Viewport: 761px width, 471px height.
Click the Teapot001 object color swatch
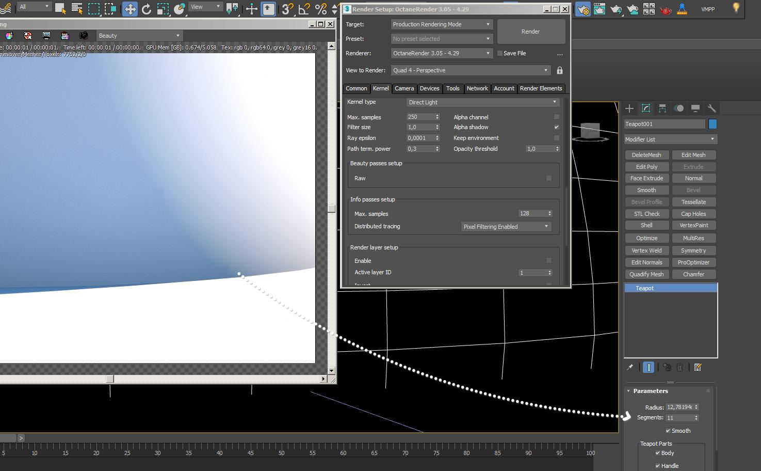pos(713,124)
